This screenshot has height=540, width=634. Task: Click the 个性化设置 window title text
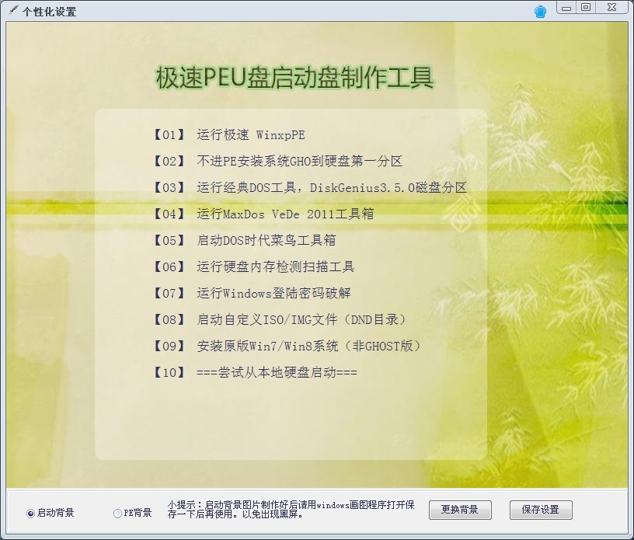pos(49,12)
